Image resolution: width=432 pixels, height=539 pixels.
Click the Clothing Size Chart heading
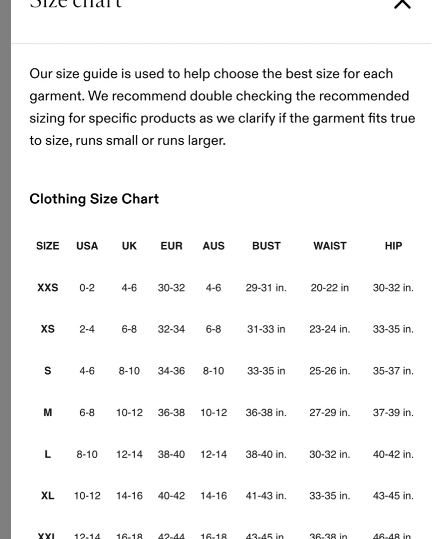pyautogui.click(x=94, y=199)
